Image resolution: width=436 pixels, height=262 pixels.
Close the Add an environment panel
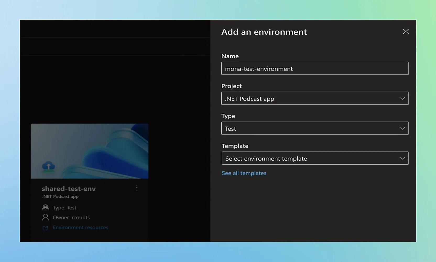click(x=406, y=32)
